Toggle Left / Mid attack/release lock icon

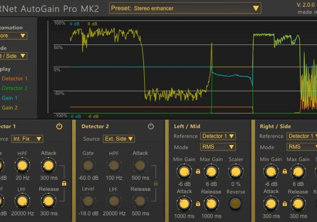pyautogui.click(x=198, y=204)
